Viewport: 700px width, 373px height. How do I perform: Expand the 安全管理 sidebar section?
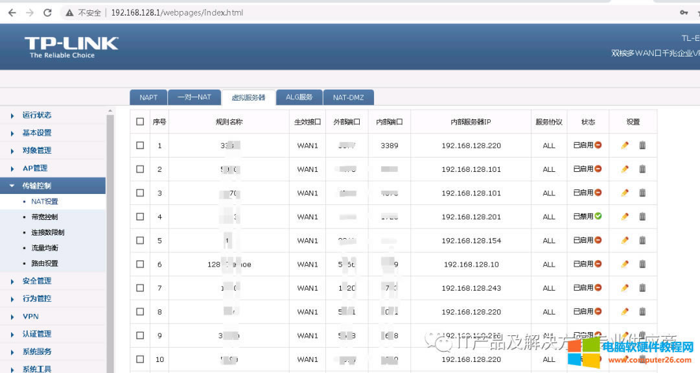[x=36, y=281]
